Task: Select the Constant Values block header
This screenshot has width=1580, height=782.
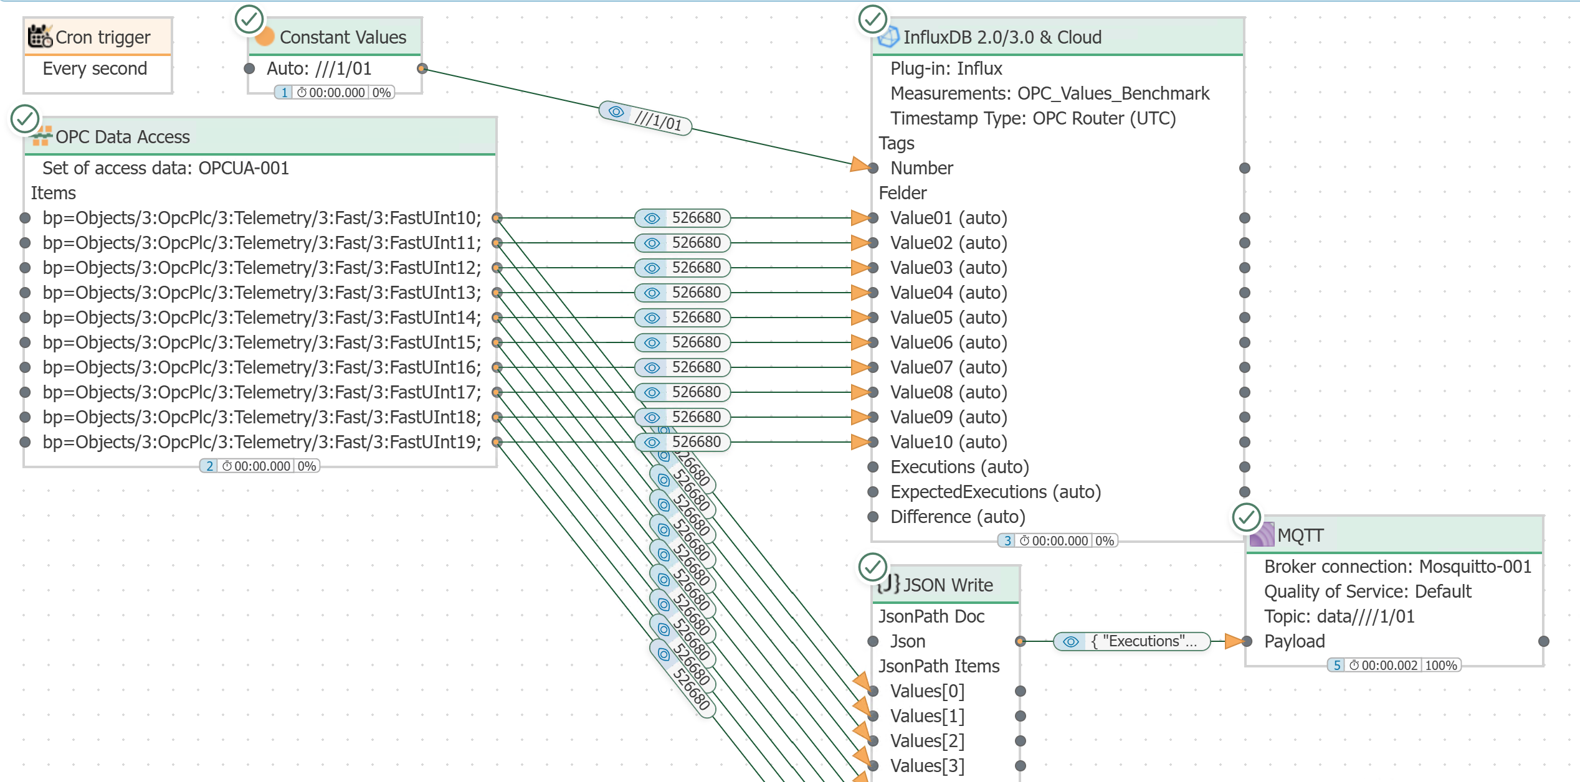Action: (x=335, y=37)
